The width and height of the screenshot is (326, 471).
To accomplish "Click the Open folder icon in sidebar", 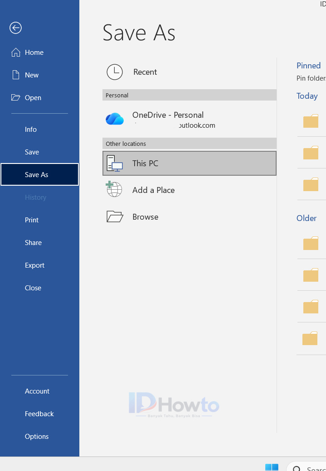I will tap(15, 98).
